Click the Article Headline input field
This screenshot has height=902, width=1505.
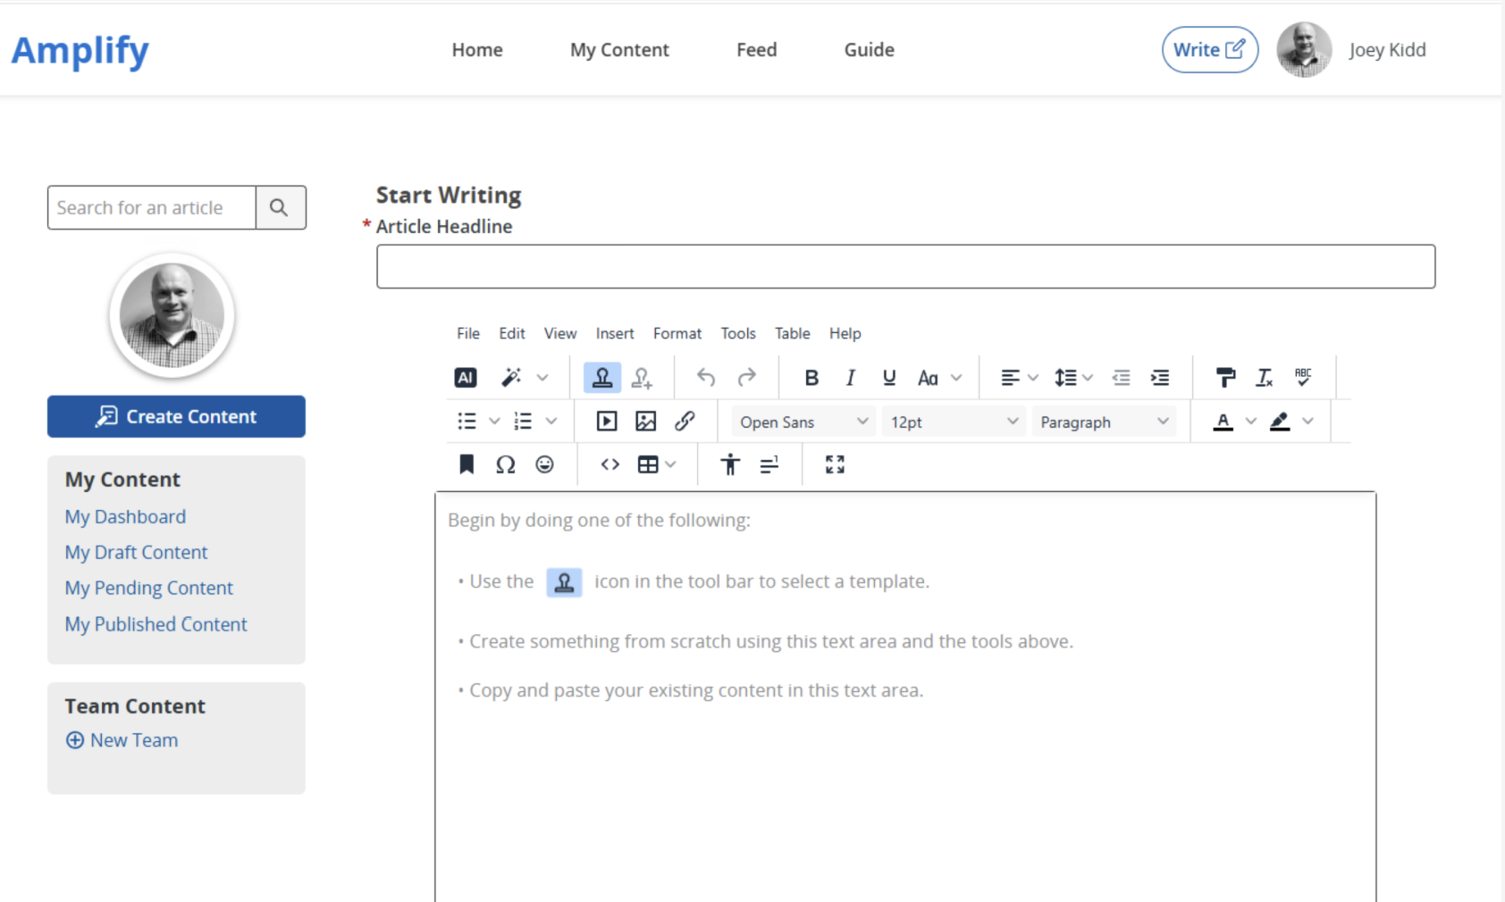pos(905,266)
